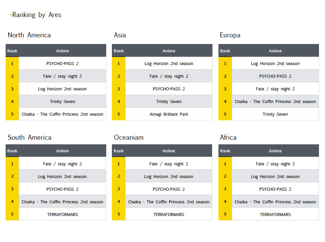Click Amagi Brilliant Park in Asia table
325x242 pixels.
(x=169, y=114)
